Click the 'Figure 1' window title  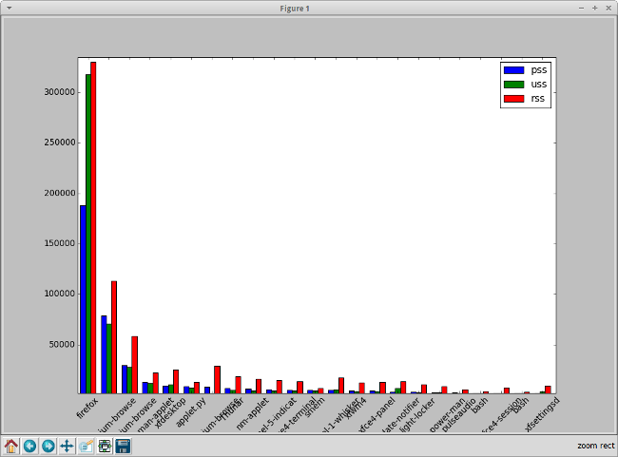tap(295, 9)
